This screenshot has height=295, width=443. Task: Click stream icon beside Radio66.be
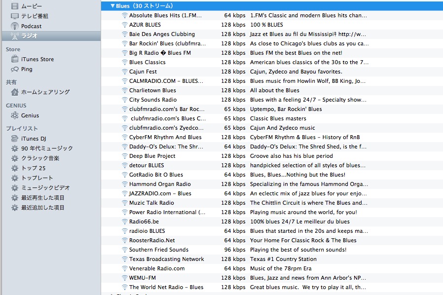click(125, 221)
